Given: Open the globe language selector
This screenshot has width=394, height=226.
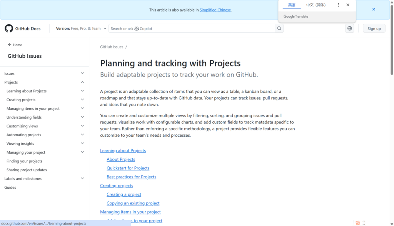Looking at the screenshot, I should 349,28.
